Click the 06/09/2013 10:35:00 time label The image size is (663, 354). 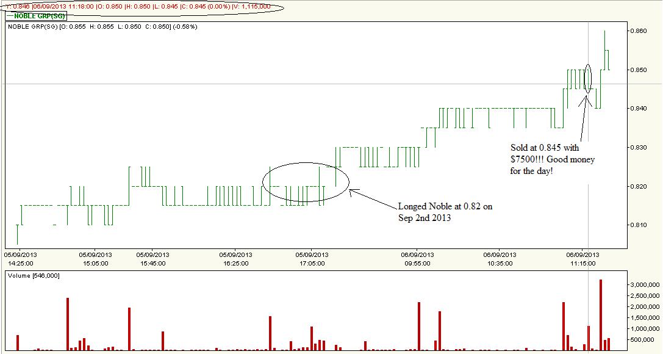point(500,259)
